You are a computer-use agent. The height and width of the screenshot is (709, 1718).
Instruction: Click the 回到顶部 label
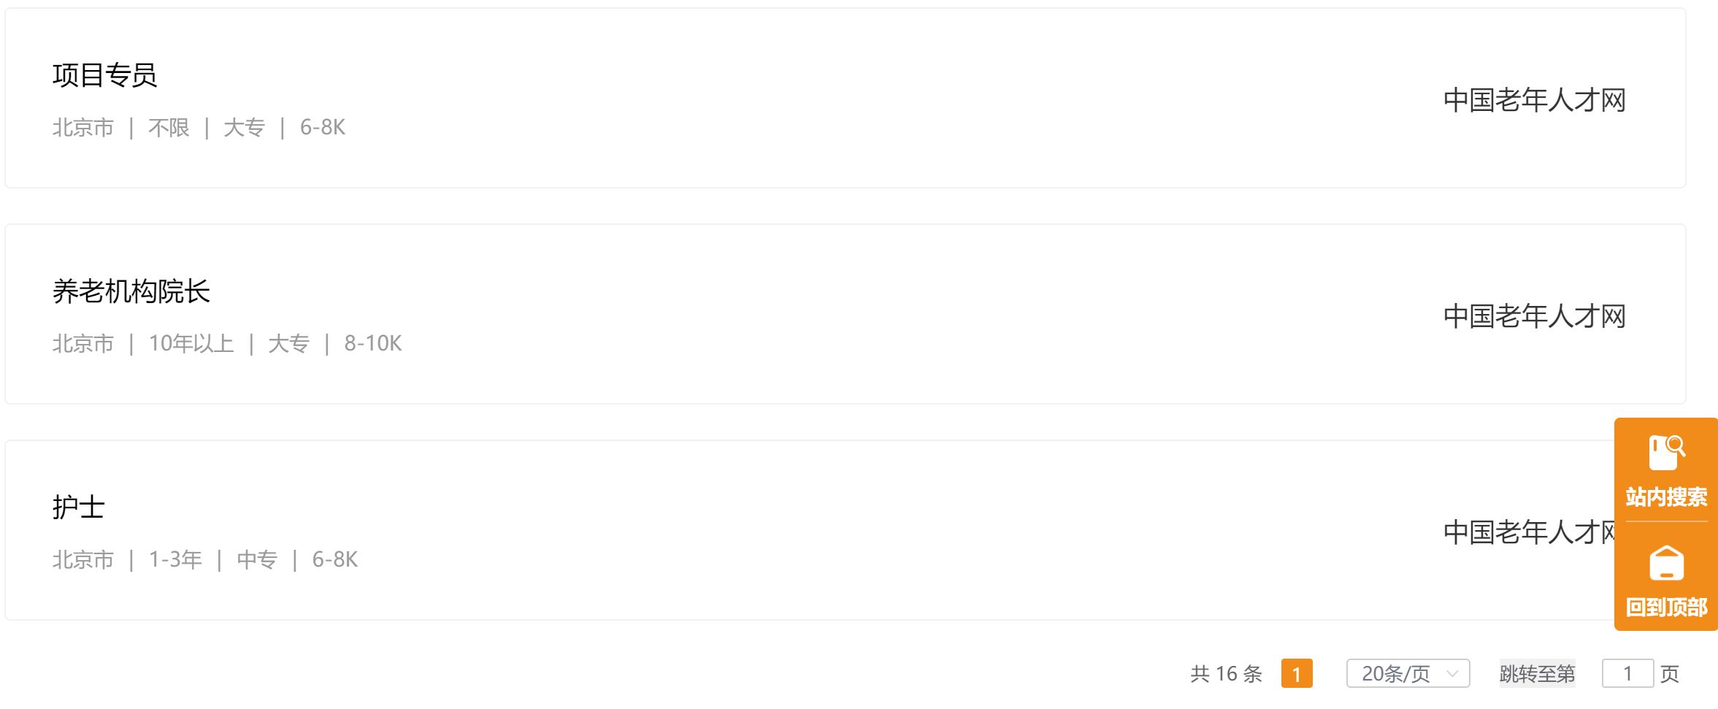pyautogui.click(x=1666, y=608)
